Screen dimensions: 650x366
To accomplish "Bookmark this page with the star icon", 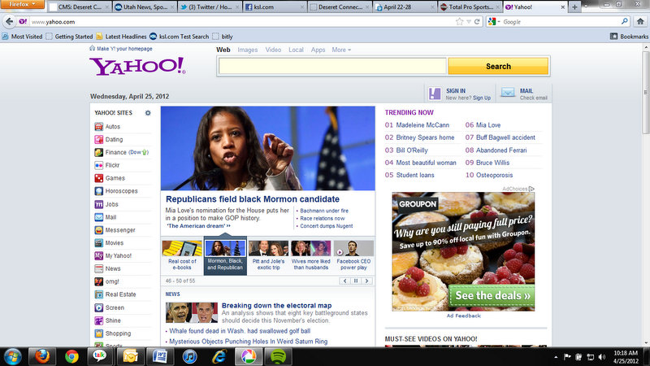I will point(459,21).
